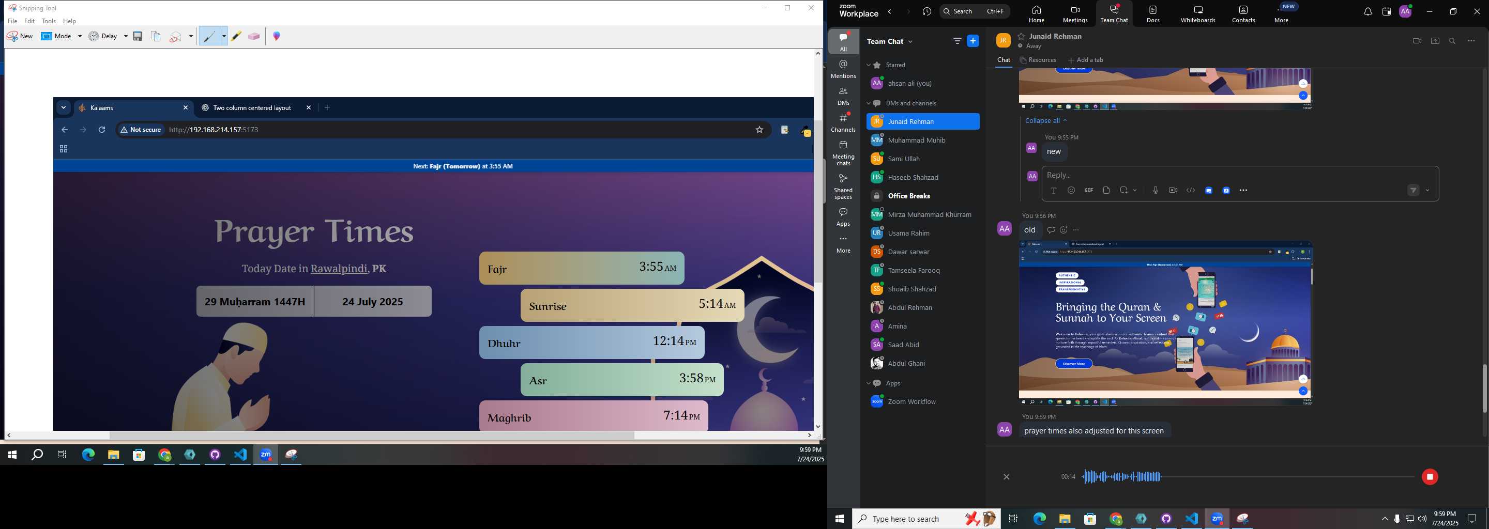The width and height of the screenshot is (1489, 529).
Task: Search in this chat using the magnifier icon
Action: coord(1453,41)
